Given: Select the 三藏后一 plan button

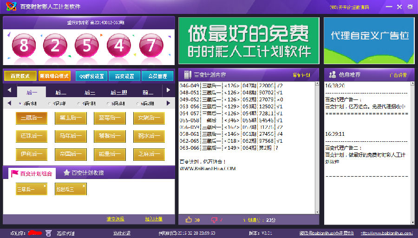Looking at the screenshot, I should [32, 118].
